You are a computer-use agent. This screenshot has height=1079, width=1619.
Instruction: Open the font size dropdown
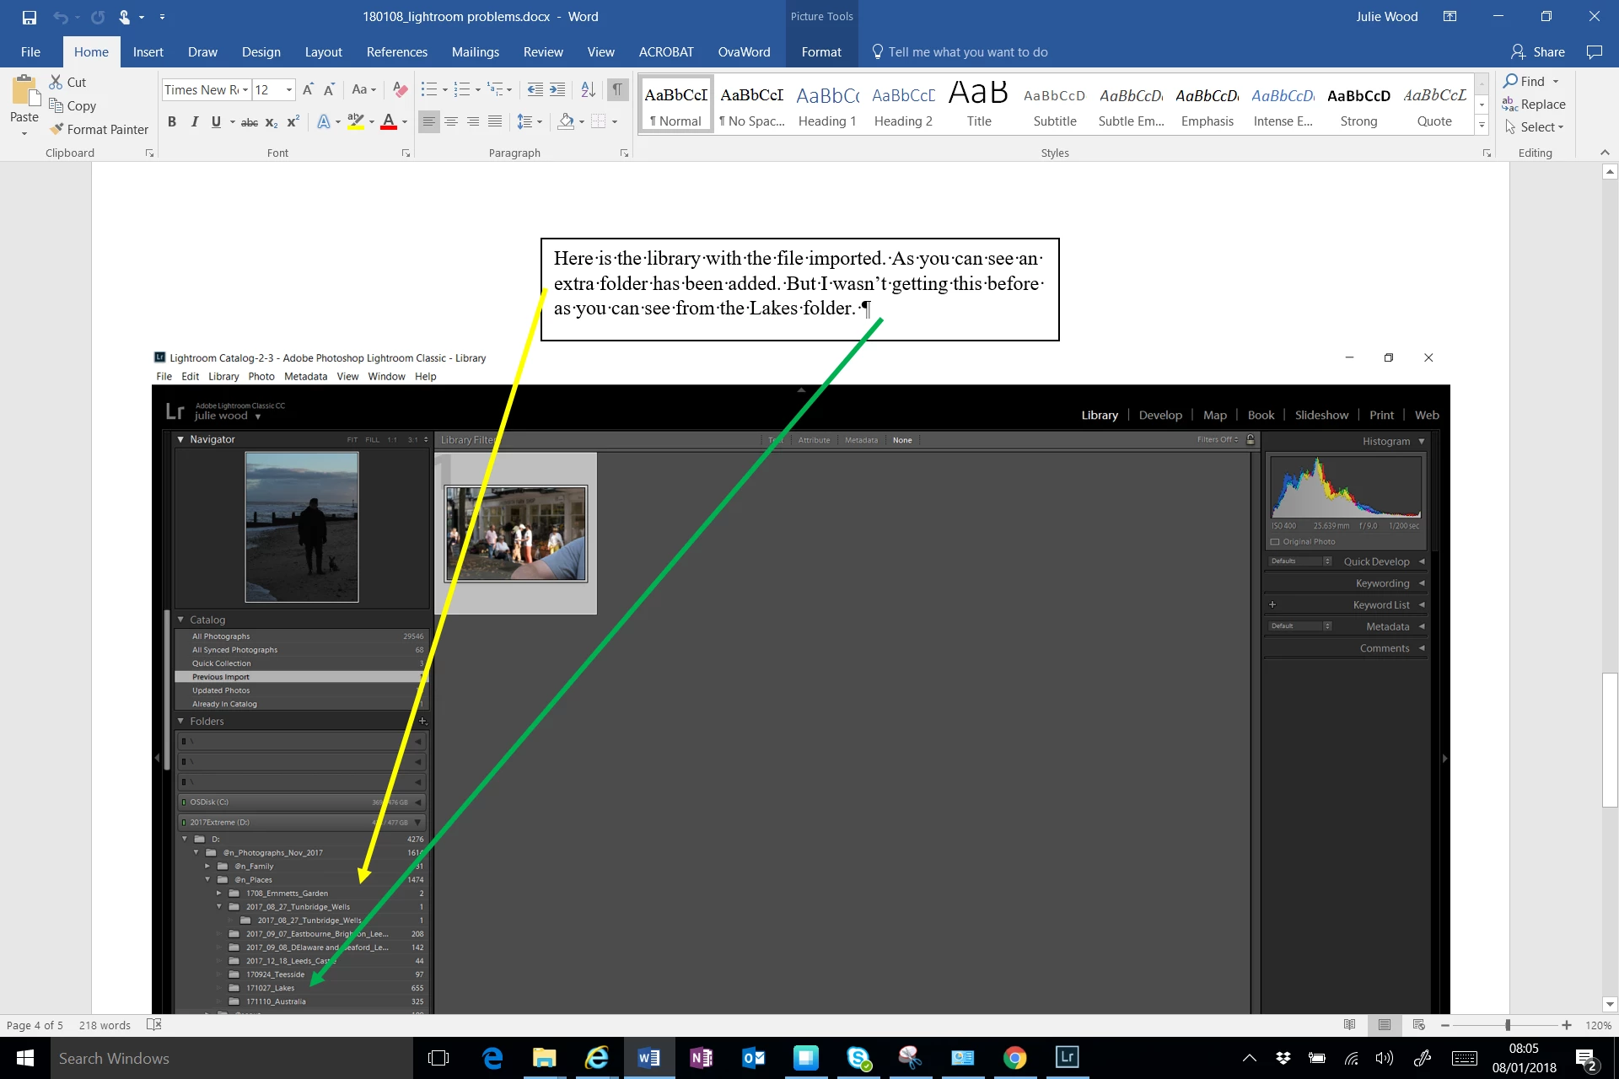tap(289, 89)
